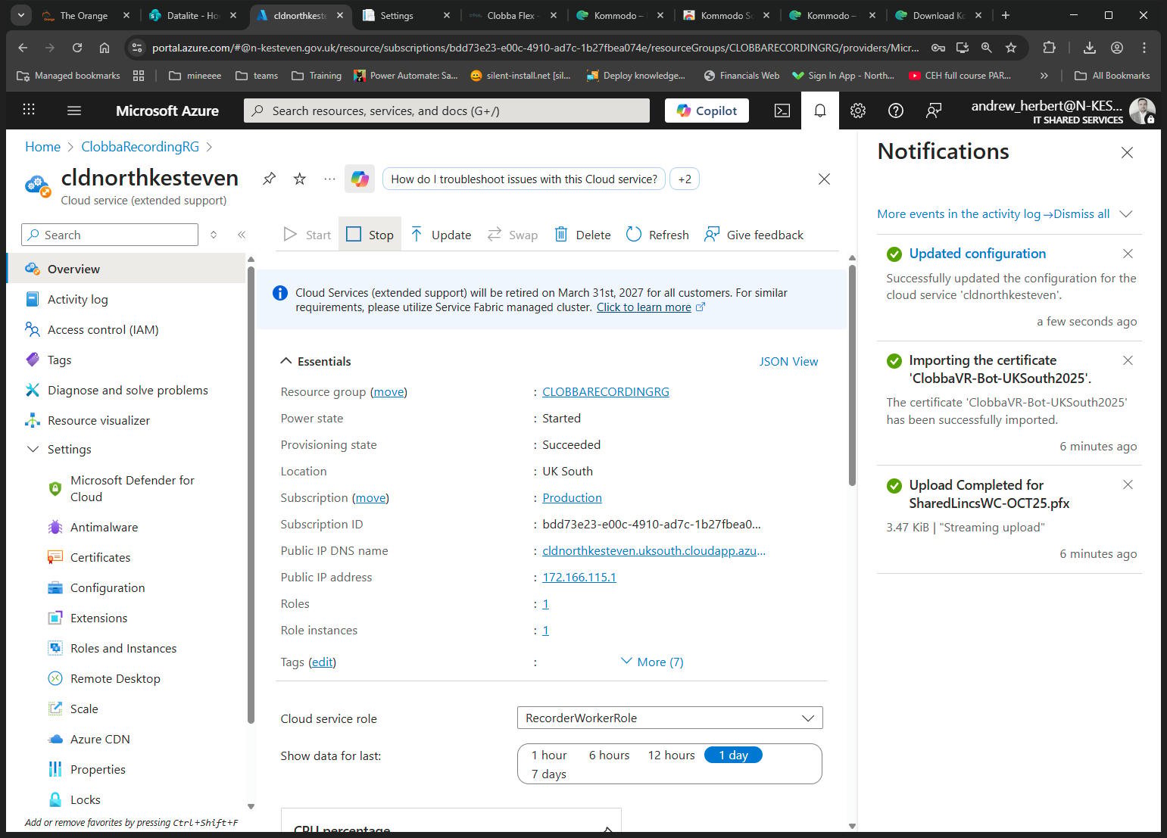Screen dimensions: 1167x838
Task: Favorite the cldnorthkesteven resource with star
Action: [x=300, y=179]
